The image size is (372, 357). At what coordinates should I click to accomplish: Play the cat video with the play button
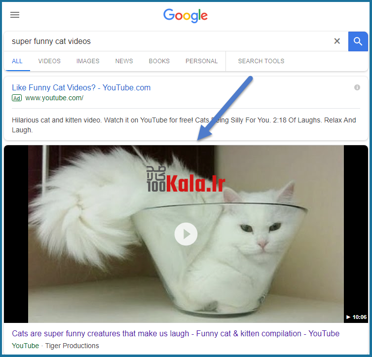186,234
